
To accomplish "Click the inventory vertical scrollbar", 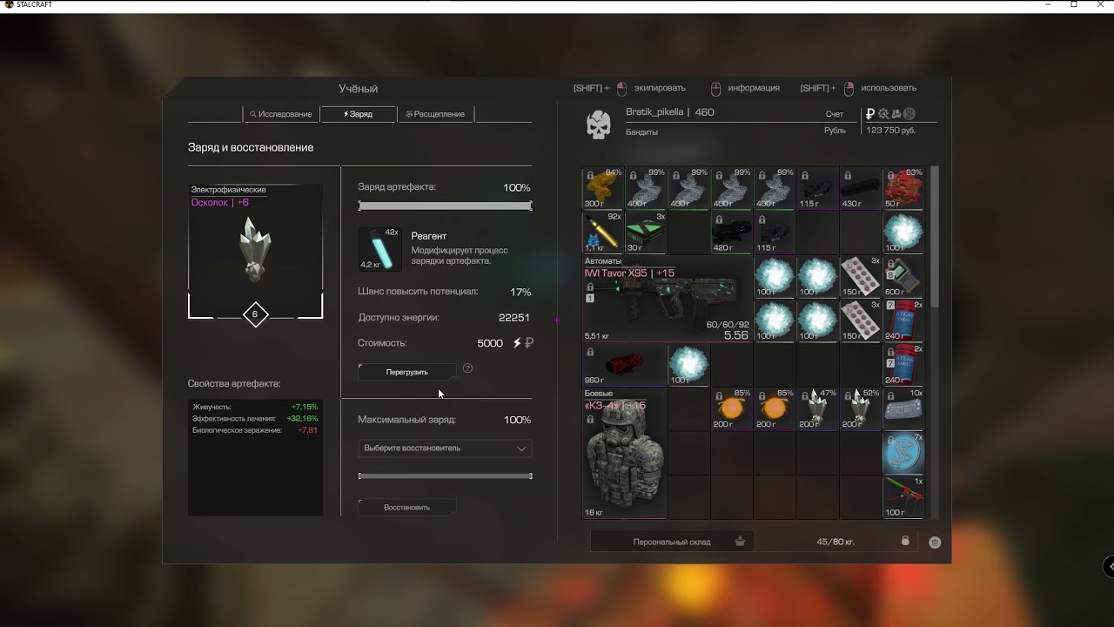I will [x=935, y=237].
